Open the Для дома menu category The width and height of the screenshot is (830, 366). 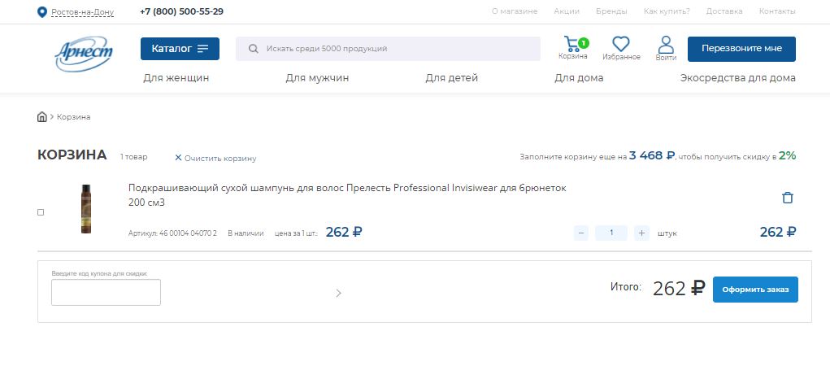click(x=579, y=78)
